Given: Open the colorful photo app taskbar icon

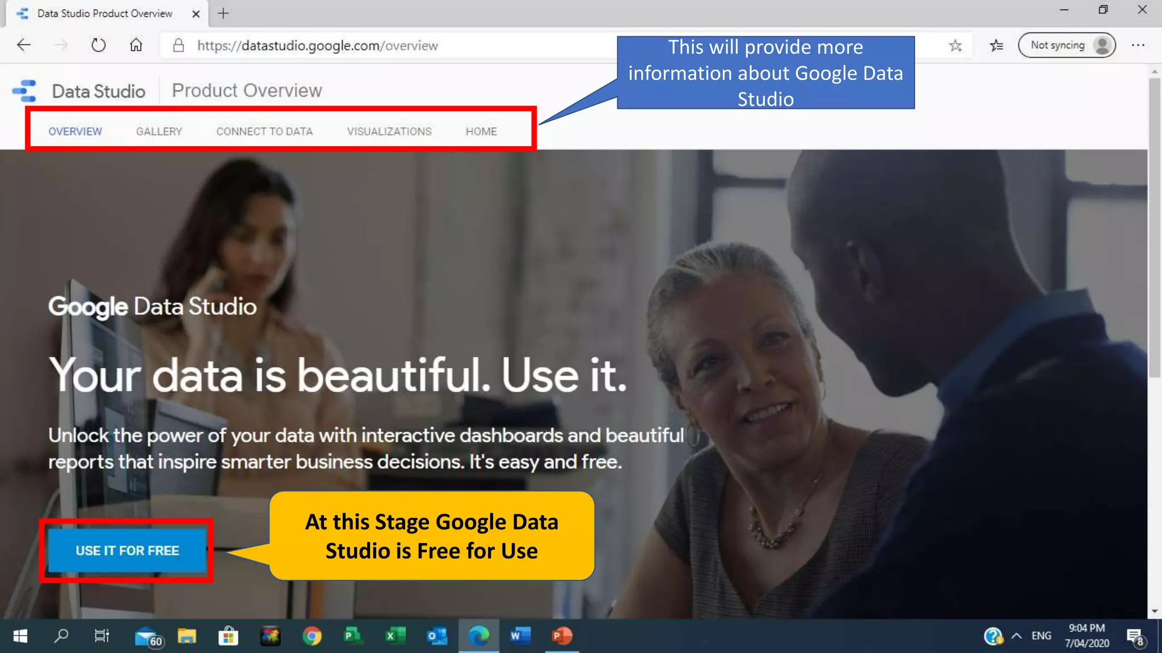Looking at the screenshot, I should [270, 636].
